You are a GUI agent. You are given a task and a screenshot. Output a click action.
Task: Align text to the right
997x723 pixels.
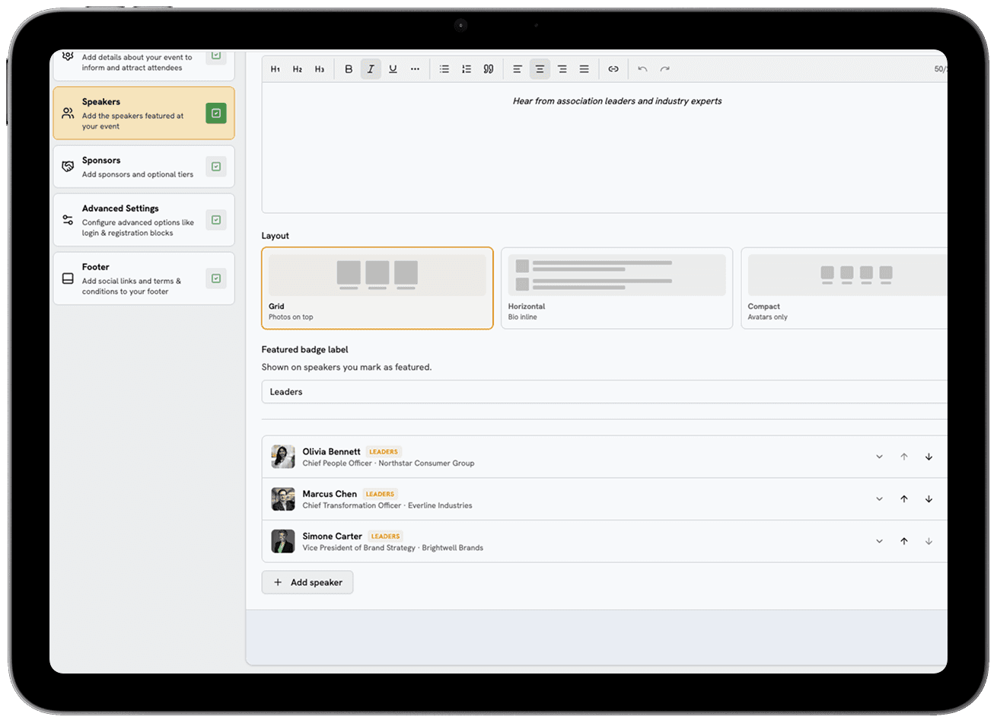click(562, 69)
